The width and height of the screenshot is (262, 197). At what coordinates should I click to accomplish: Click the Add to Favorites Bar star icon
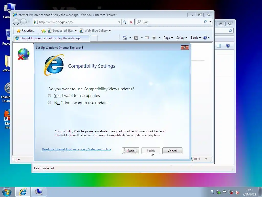click(x=43, y=31)
